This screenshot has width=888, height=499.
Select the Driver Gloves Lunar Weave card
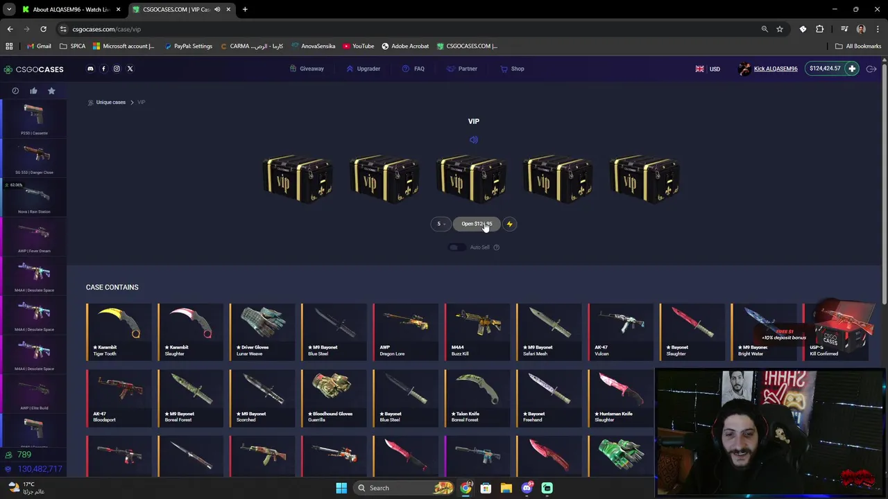pyautogui.click(x=262, y=332)
